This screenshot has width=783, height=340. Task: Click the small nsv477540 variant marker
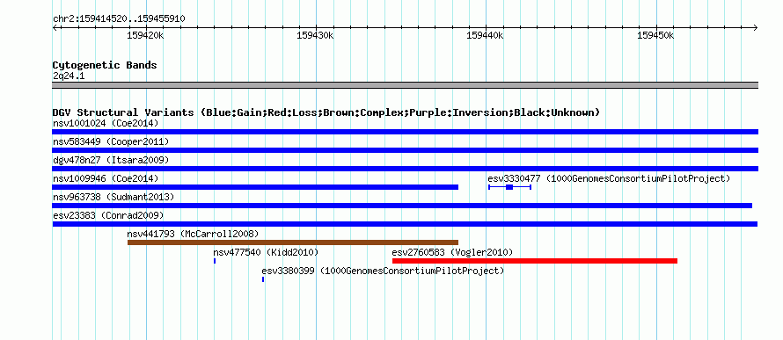point(215,261)
